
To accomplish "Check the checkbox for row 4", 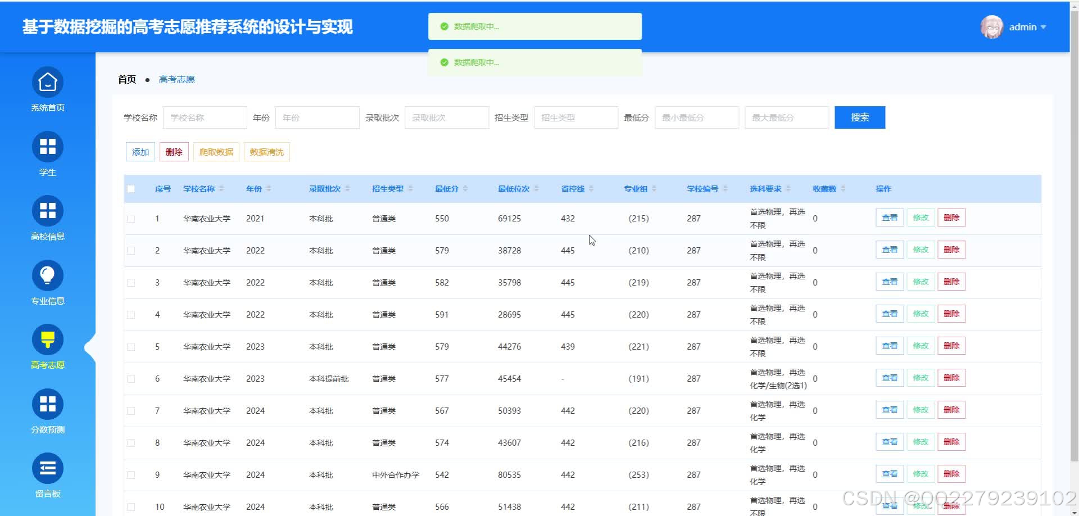I will 131,315.
